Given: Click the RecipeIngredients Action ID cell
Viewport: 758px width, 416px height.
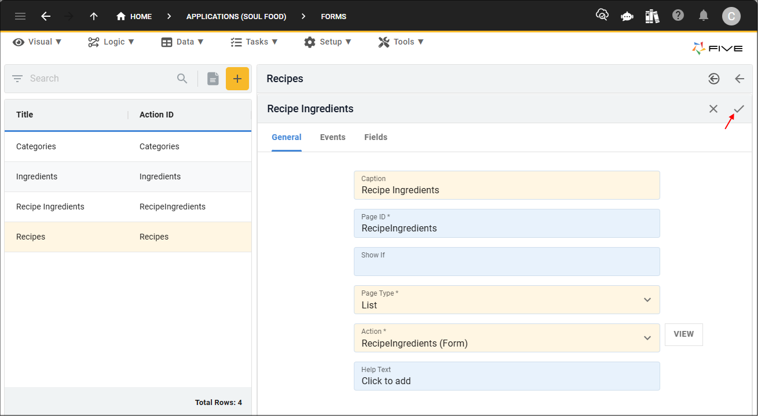Looking at the screenshot, I should click(x=173, y=207).
